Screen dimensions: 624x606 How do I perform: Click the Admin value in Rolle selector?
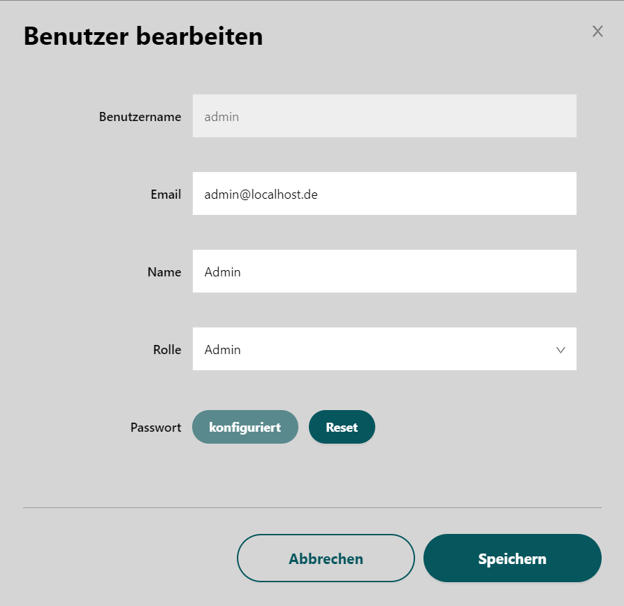click(x=223, y=350)
